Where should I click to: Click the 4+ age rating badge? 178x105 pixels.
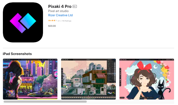(x=75, y=7)
